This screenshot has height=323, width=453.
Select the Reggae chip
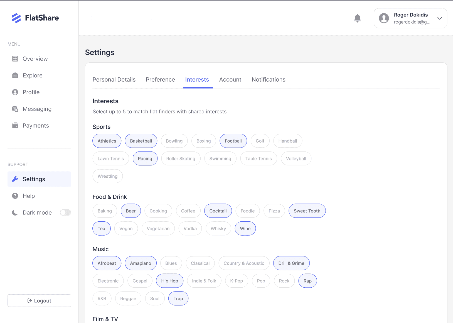[128, 298]
